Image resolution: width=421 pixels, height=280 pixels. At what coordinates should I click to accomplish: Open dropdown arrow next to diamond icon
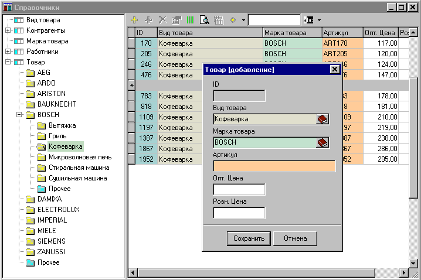[243, 20]
